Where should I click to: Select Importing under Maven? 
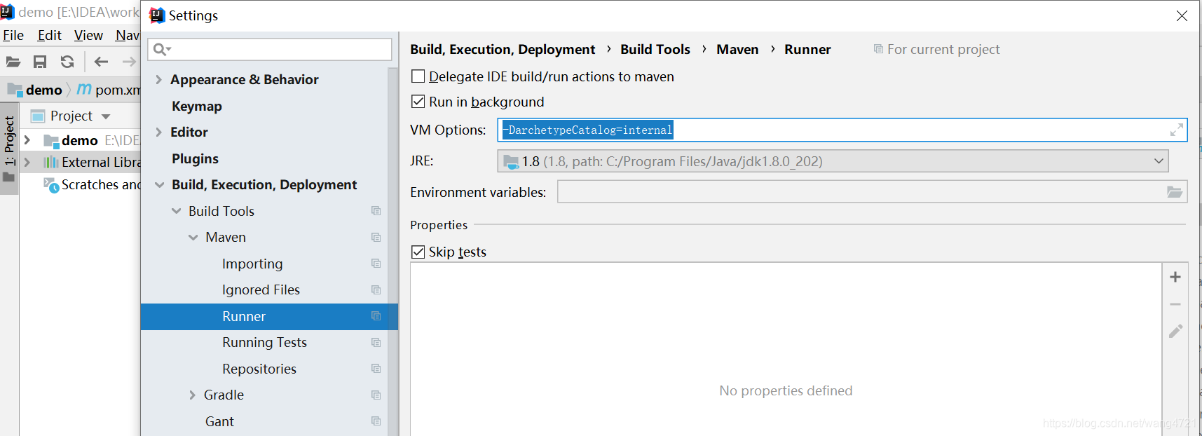click(252, 264)
